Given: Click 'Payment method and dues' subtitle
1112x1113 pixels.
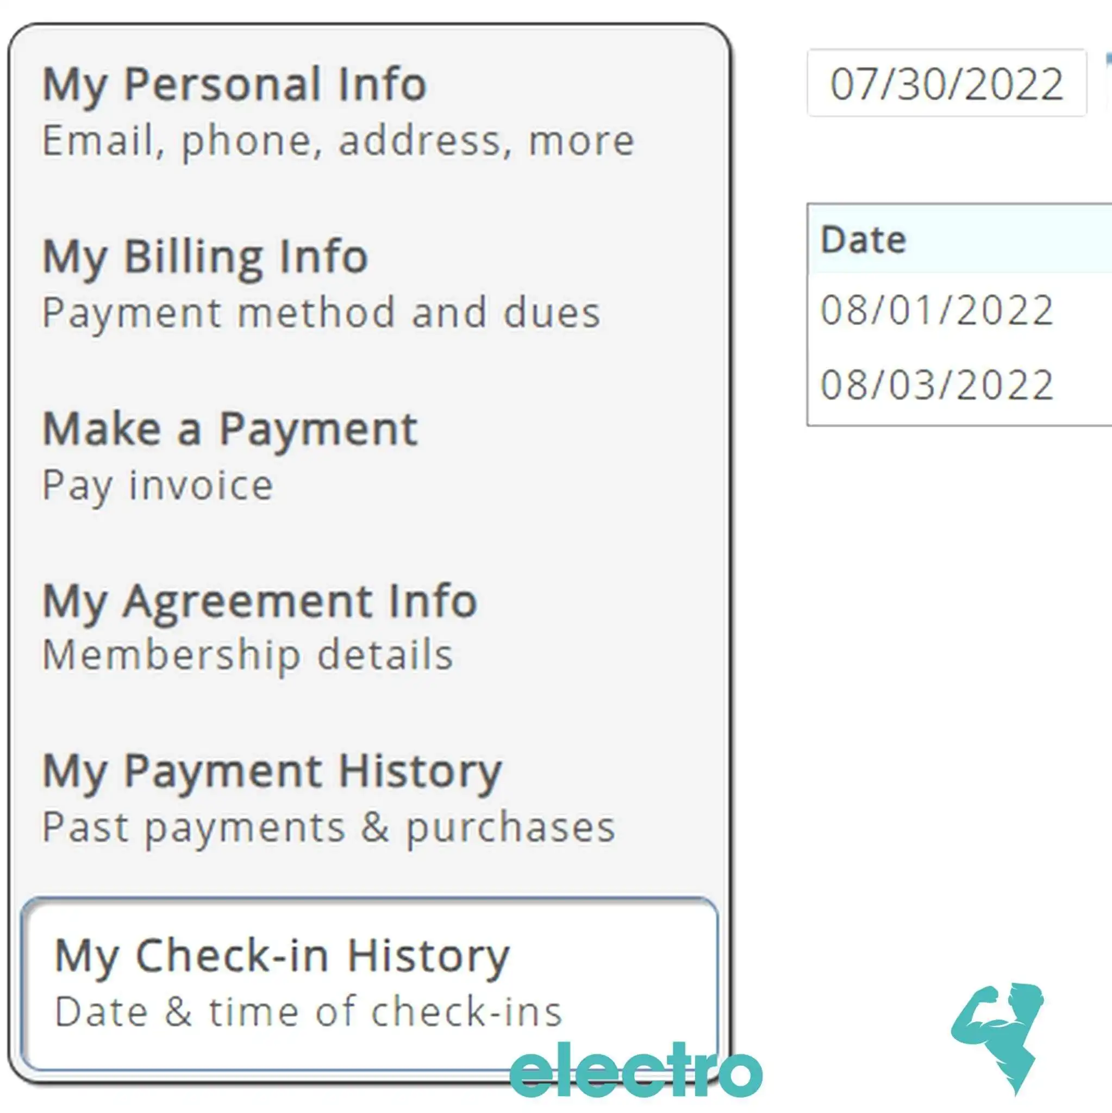Looking at the screenshot, I should (x=321, y=313).
